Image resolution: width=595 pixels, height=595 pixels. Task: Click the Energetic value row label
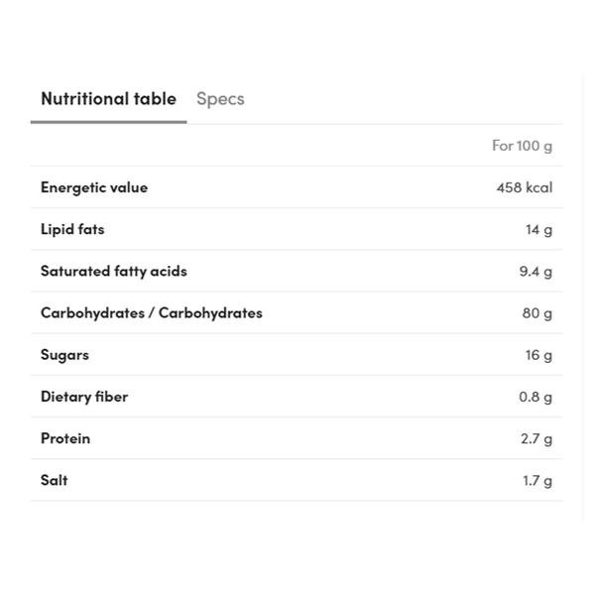tap(94, 186)
